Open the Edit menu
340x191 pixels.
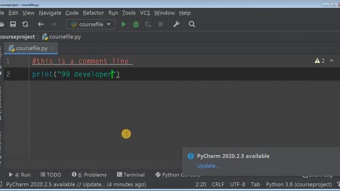[x=13, y=13]
